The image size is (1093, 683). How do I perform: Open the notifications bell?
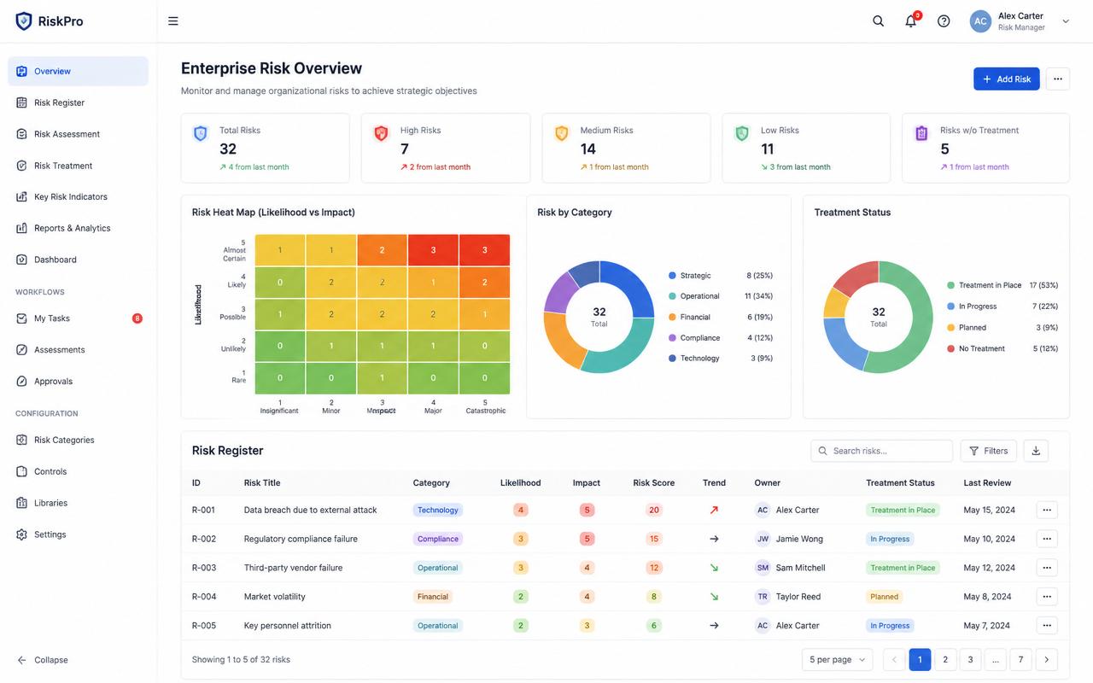point(911,21)
